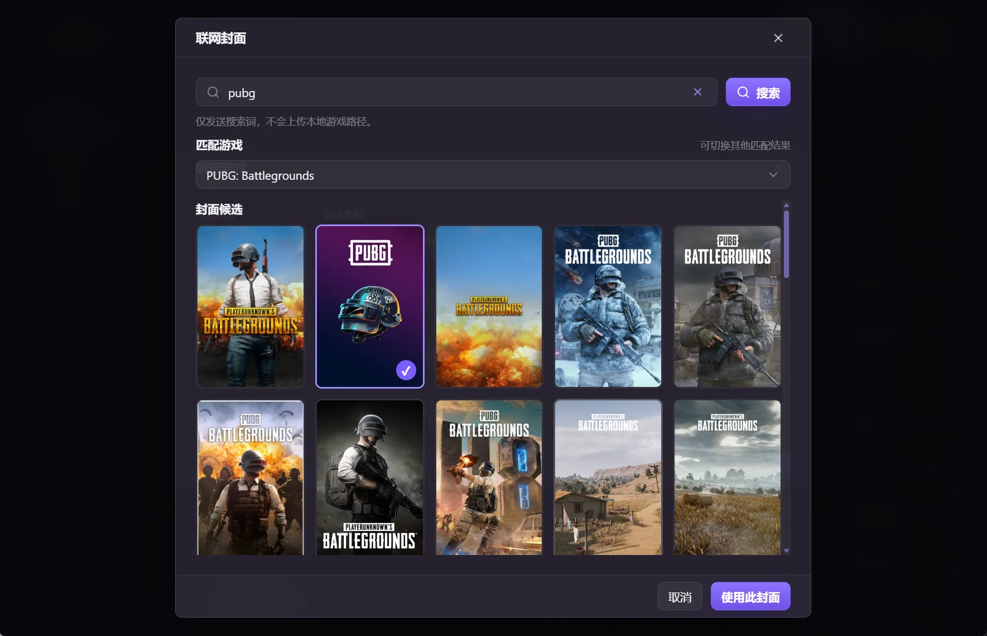
Task: Click the purple scrollbar thumb of cover list
Action: tap(786, 244)
